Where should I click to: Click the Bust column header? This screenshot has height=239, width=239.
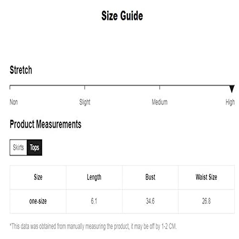tap(150, 177)
